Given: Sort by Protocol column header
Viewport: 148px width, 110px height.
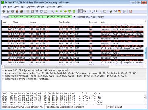Looking at the screenshot, I should (x=93, y=22).
